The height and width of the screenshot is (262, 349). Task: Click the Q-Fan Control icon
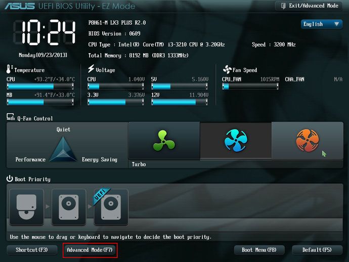11,117
